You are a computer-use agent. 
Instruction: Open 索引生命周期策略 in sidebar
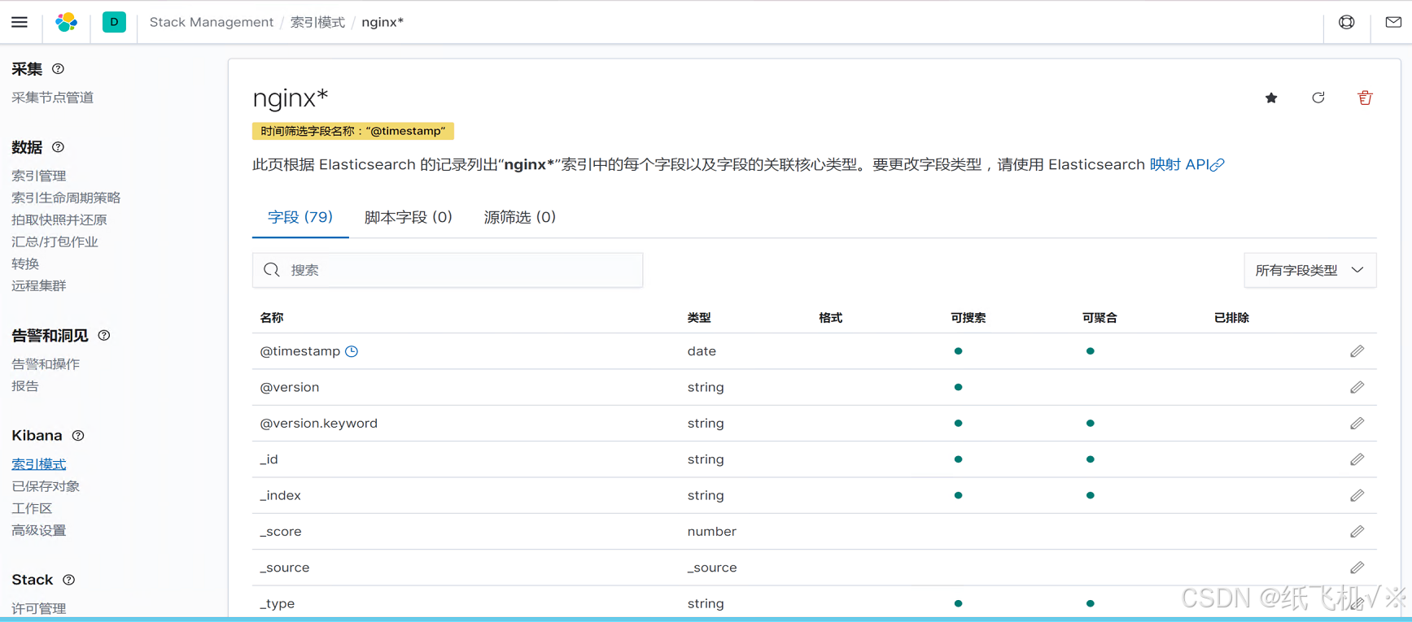point(66,198)
